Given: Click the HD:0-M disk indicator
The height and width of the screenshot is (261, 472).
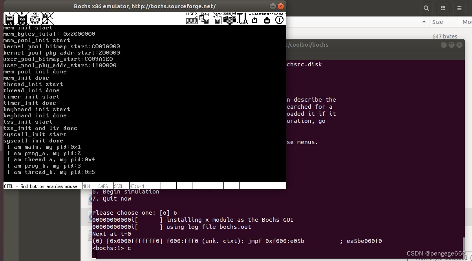Looking at the screenshot, I should point(137,186).
